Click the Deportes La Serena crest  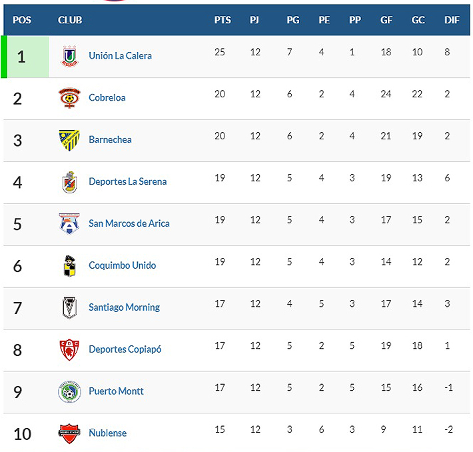[69, 182]
